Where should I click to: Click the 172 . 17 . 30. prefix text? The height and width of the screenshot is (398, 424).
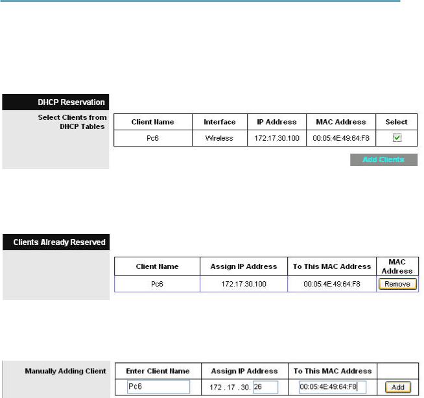pos(230,387)
